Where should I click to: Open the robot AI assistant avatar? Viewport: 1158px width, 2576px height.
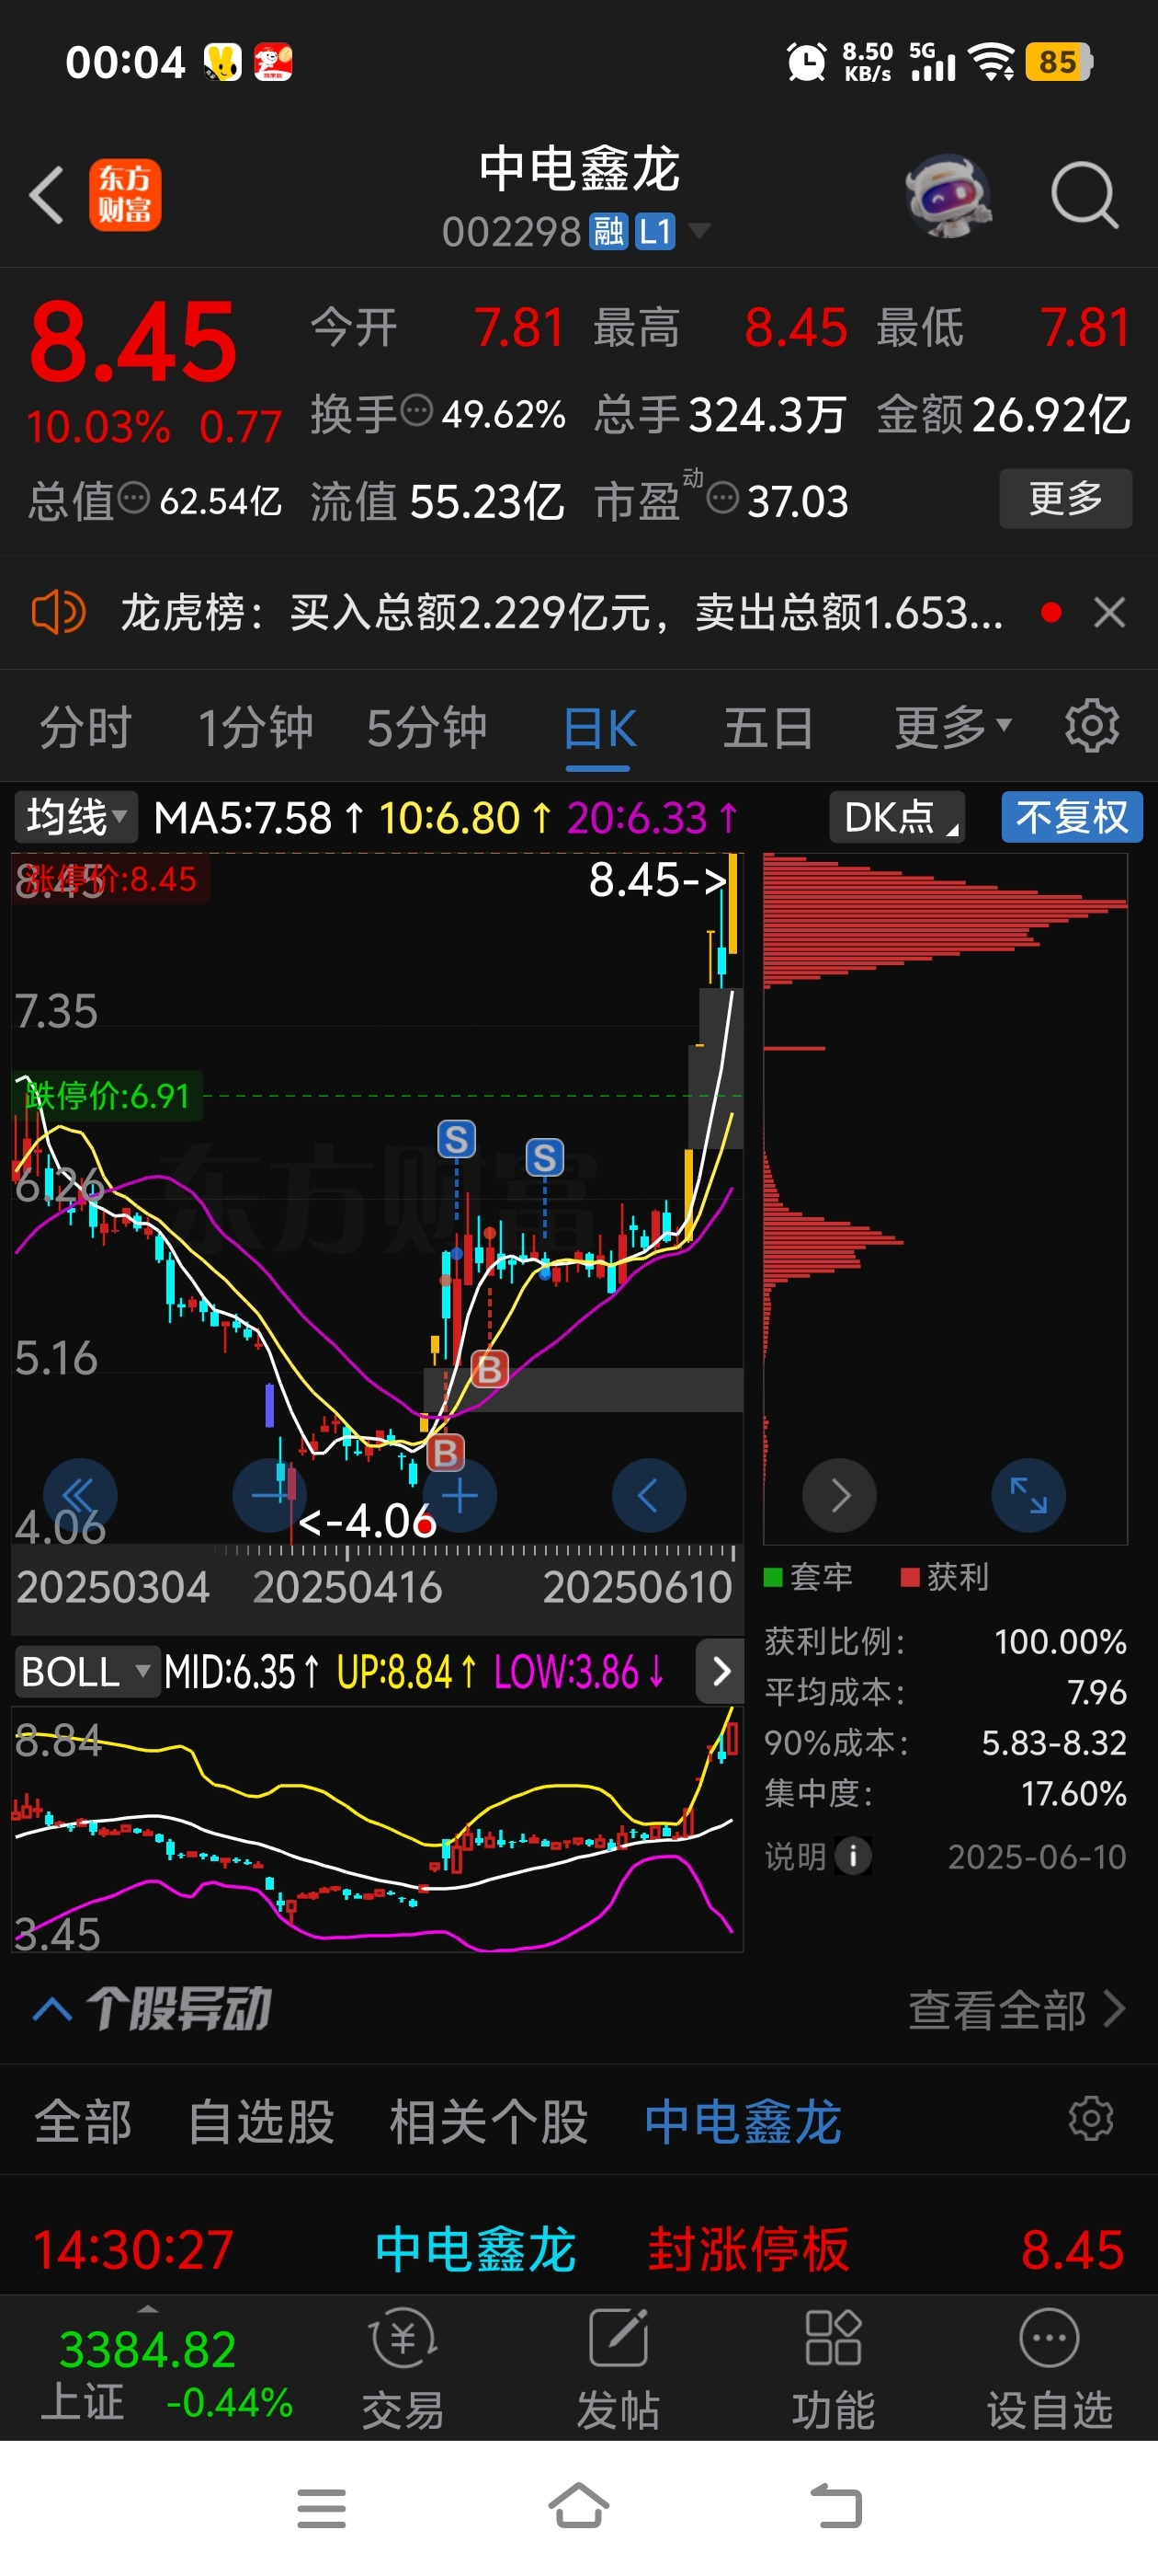pyautogui.click(x=948, y=195)
